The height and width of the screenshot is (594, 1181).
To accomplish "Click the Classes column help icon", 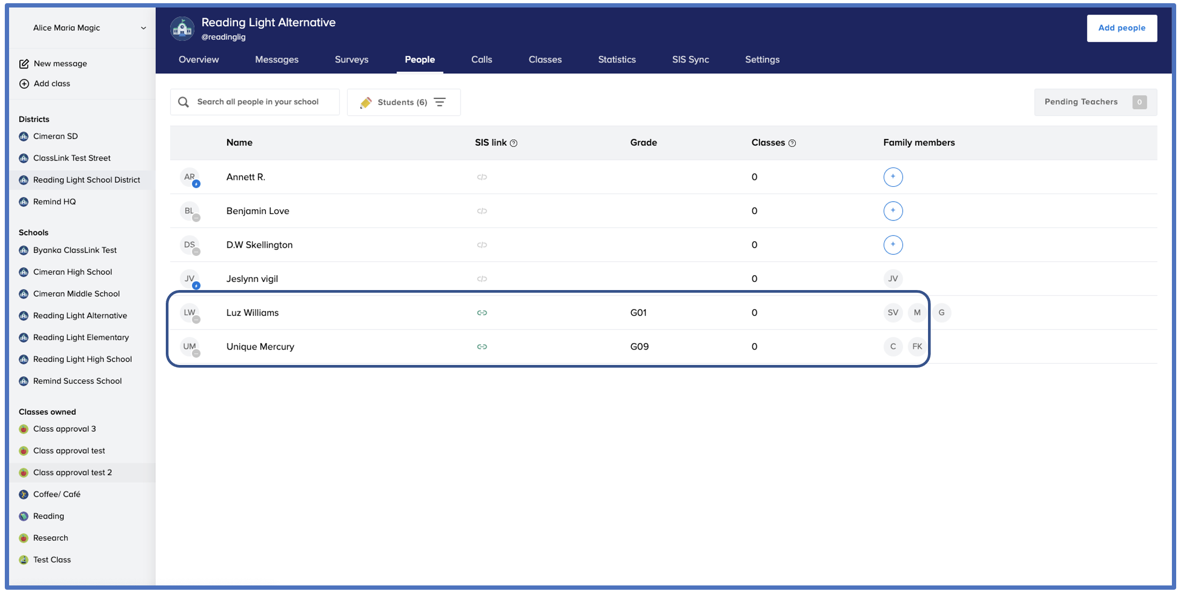I will click(x=792, y=143).
